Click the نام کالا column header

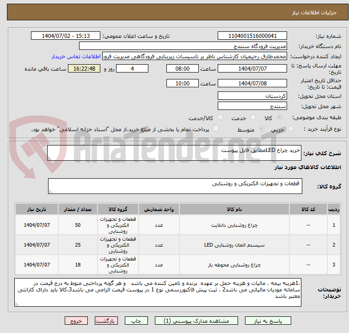coord(234,209)
